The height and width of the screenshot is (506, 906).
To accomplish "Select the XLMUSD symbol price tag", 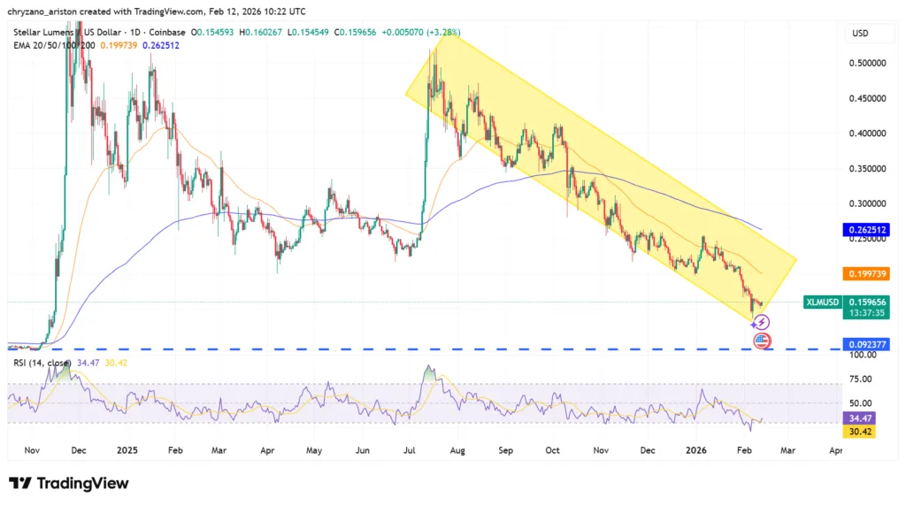I will [x=819, y=302].
